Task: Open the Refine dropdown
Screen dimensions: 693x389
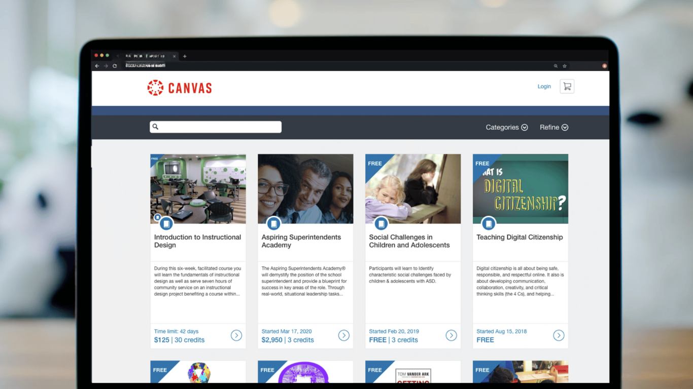Action: 553,127
